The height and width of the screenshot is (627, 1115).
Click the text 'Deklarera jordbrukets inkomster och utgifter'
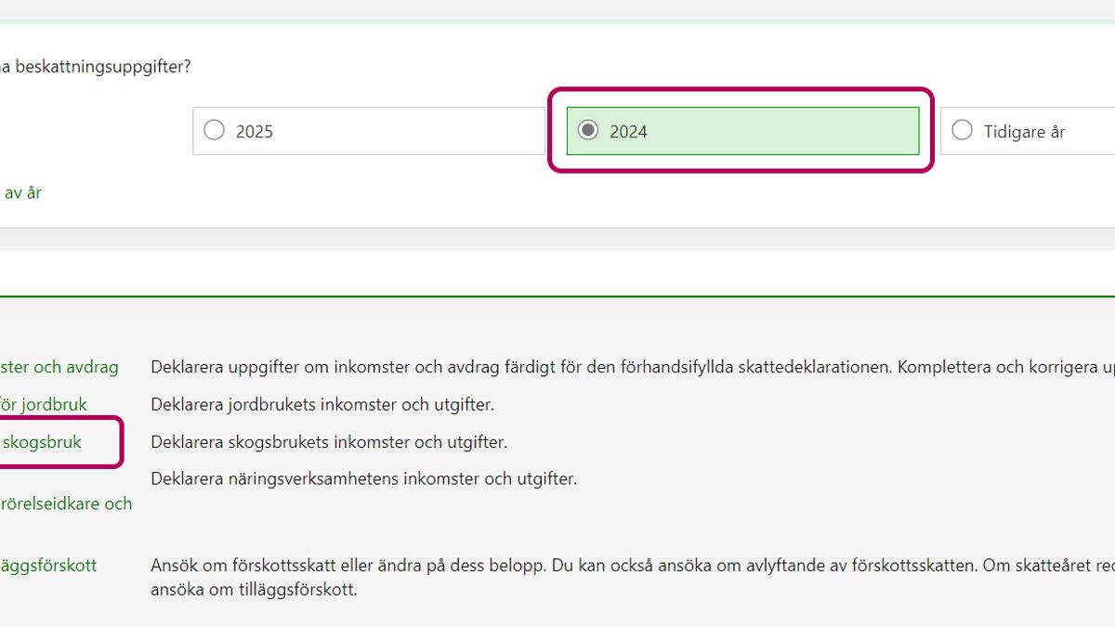tap(322, 405)
